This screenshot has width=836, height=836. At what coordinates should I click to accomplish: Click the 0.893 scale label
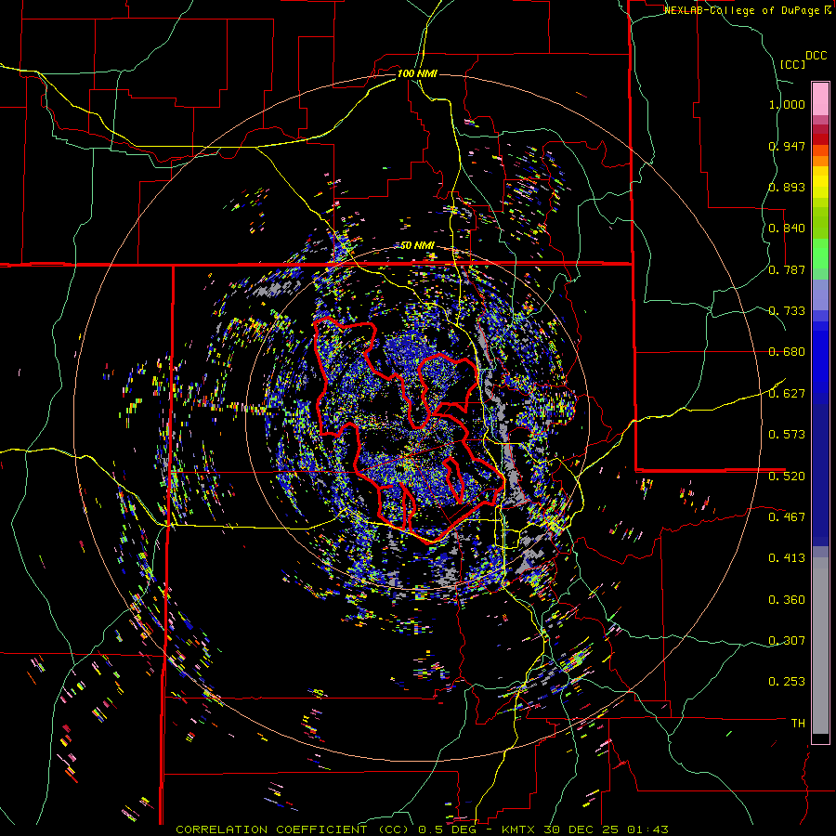pos(787,187)
